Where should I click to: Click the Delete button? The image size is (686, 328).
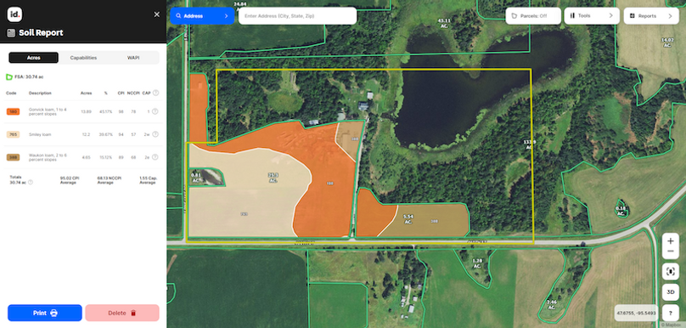click(x=122, y=313)
